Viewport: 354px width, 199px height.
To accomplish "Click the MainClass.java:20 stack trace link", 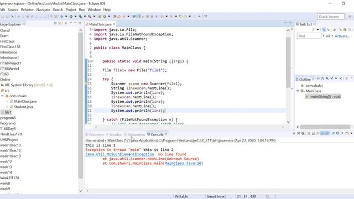I will [x=183, y=163].
